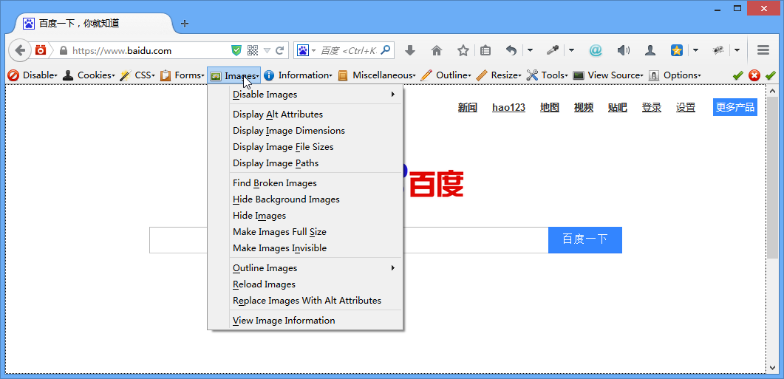Image resolution: width=784 pixels, height=379 pixels.
Task: Click the green shield icon in address bar
Action: pyautogui.click(x=236, y=50)
